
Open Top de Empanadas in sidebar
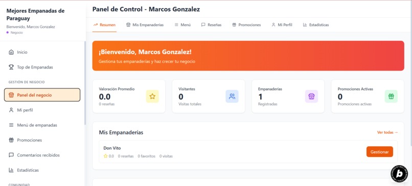42,67
